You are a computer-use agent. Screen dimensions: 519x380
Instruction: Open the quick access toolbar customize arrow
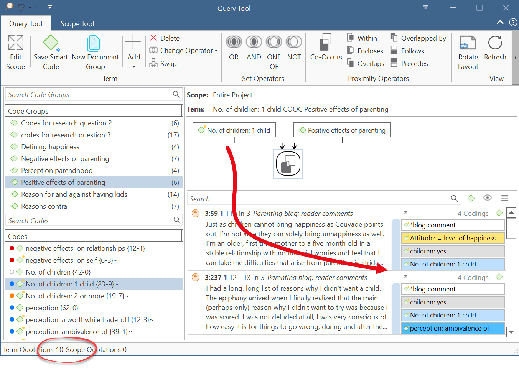(x=50, y=7)
